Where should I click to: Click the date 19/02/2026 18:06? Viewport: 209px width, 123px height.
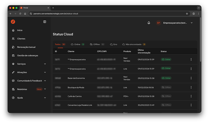(146, 88)
